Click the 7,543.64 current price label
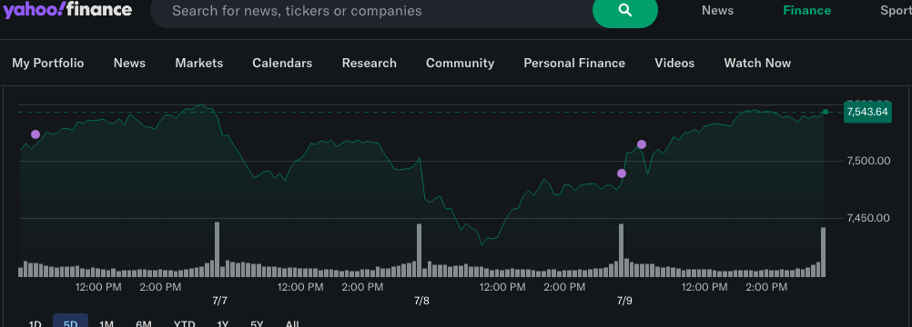 tap(867, 112)
